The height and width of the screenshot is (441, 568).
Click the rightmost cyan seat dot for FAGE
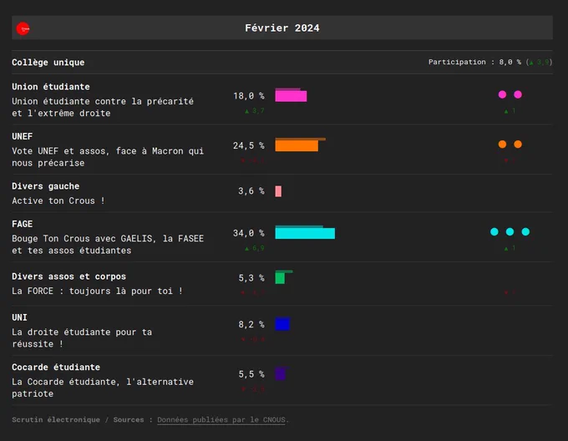coord(525,231)
